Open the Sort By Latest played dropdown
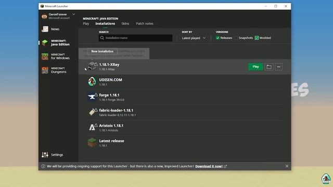 point(194,38)
